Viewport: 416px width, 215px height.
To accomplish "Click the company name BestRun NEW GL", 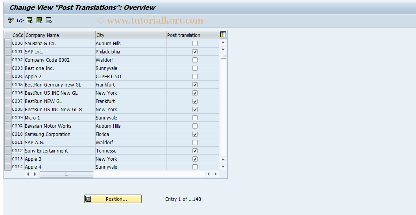I will coord(43,101).
